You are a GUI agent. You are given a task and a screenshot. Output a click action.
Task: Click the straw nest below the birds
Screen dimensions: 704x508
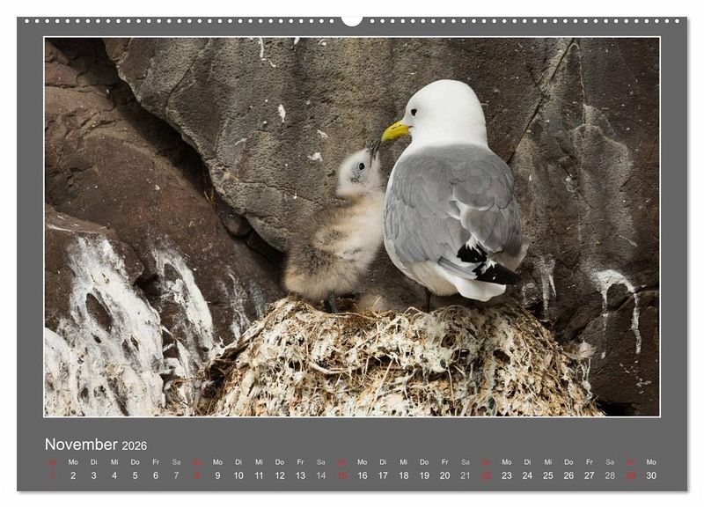coord(395,359)
